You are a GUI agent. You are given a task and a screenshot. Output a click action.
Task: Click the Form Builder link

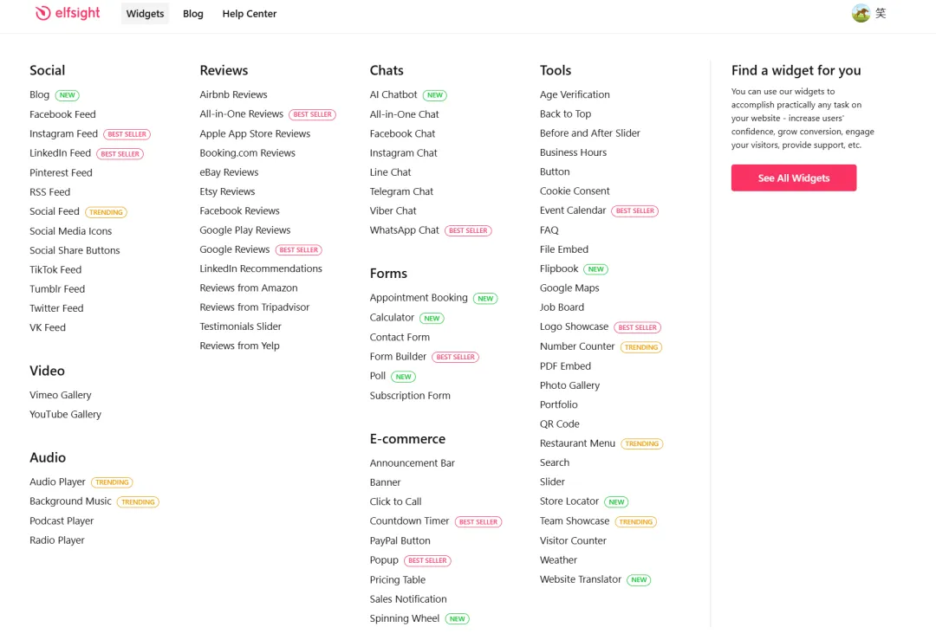click(x=398, y=357)
